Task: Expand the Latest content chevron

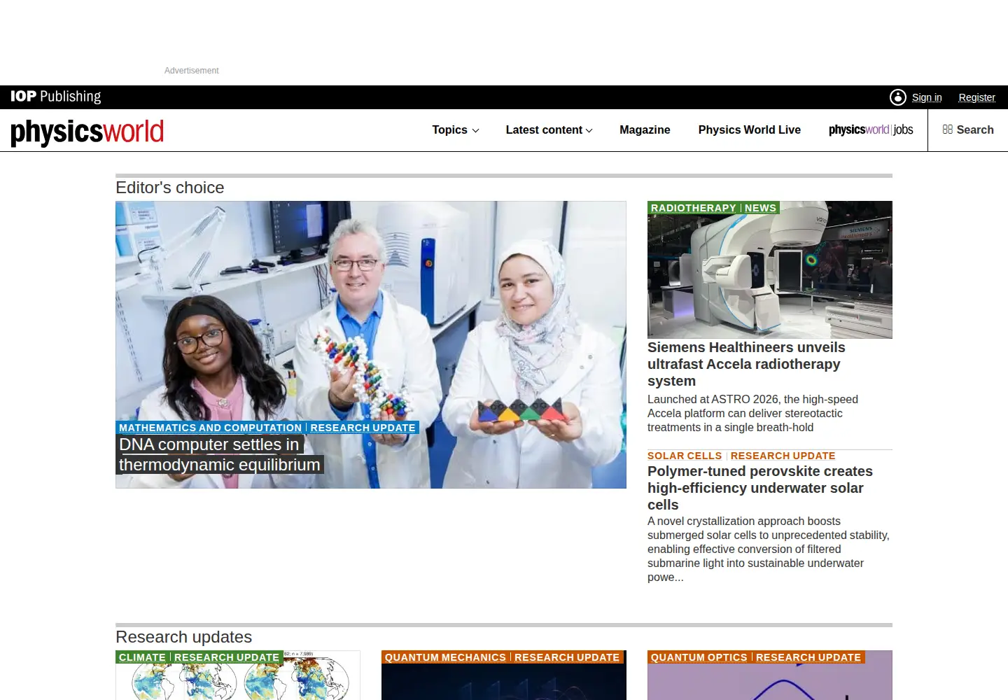Action: (589, 130)
